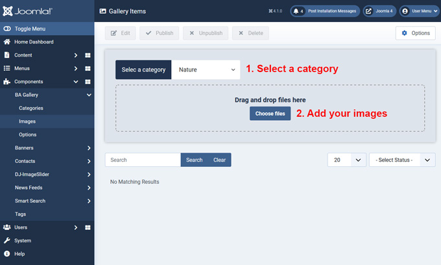Viewport: 441px width, 265px height.
Task: Click the Joomla logo
Action: (27, 11)
